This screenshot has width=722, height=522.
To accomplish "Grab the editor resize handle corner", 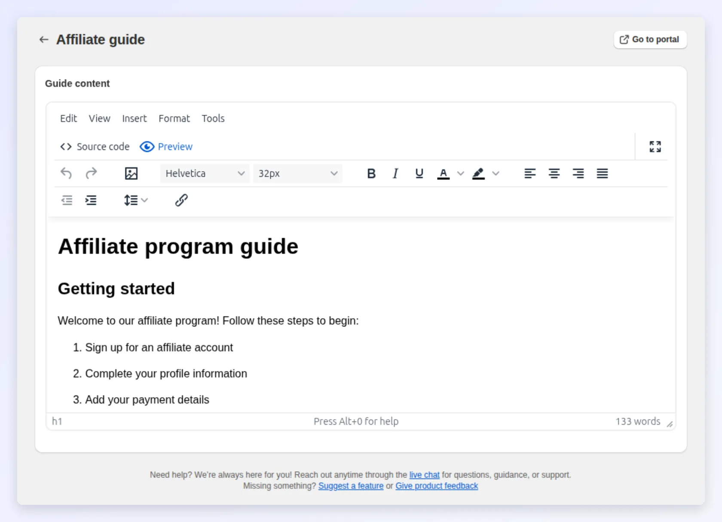I will (x=670, y=424).
